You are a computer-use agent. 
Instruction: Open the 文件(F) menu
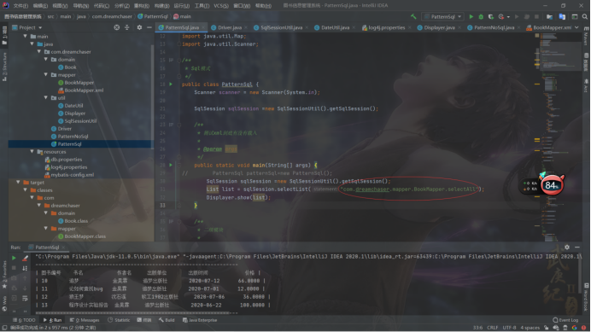coord(20,6)
